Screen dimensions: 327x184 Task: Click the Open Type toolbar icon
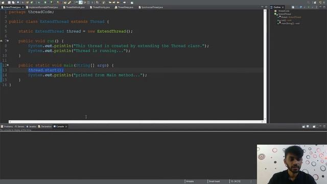65,3
